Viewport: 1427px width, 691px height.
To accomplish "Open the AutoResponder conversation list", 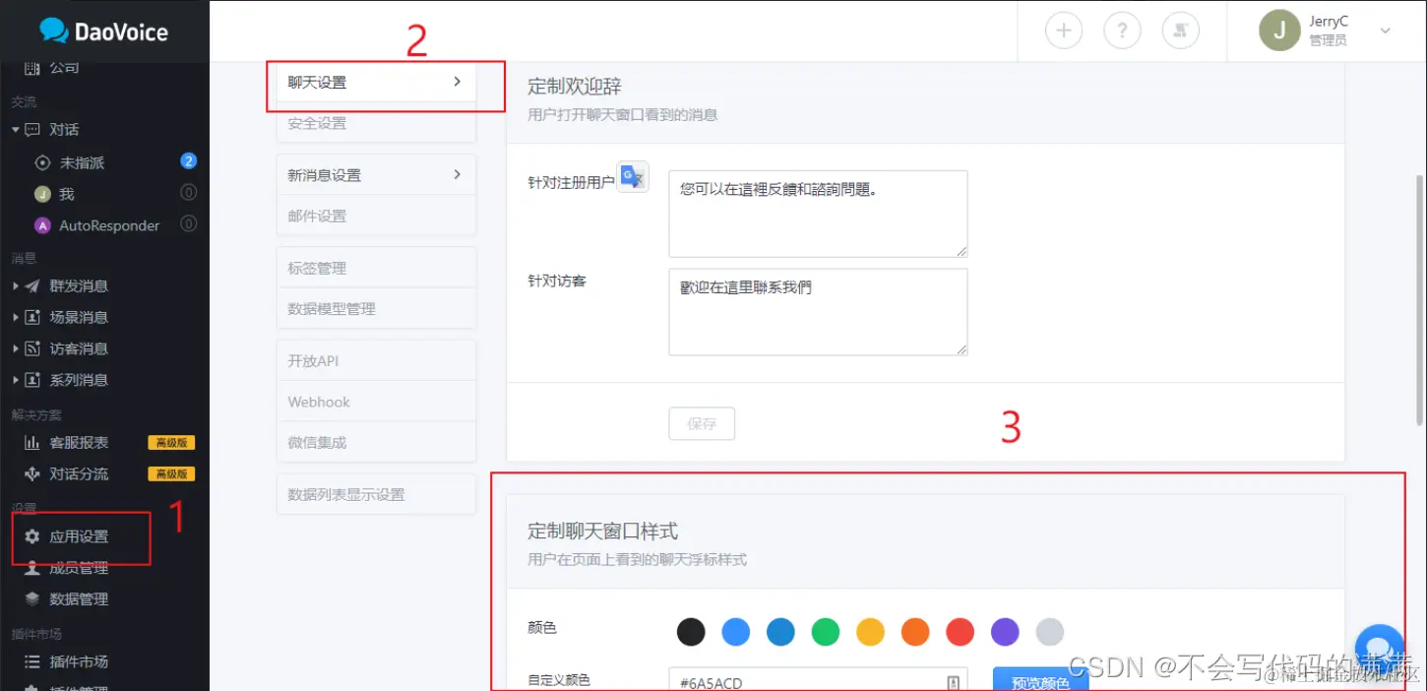I will coord(110,225).
